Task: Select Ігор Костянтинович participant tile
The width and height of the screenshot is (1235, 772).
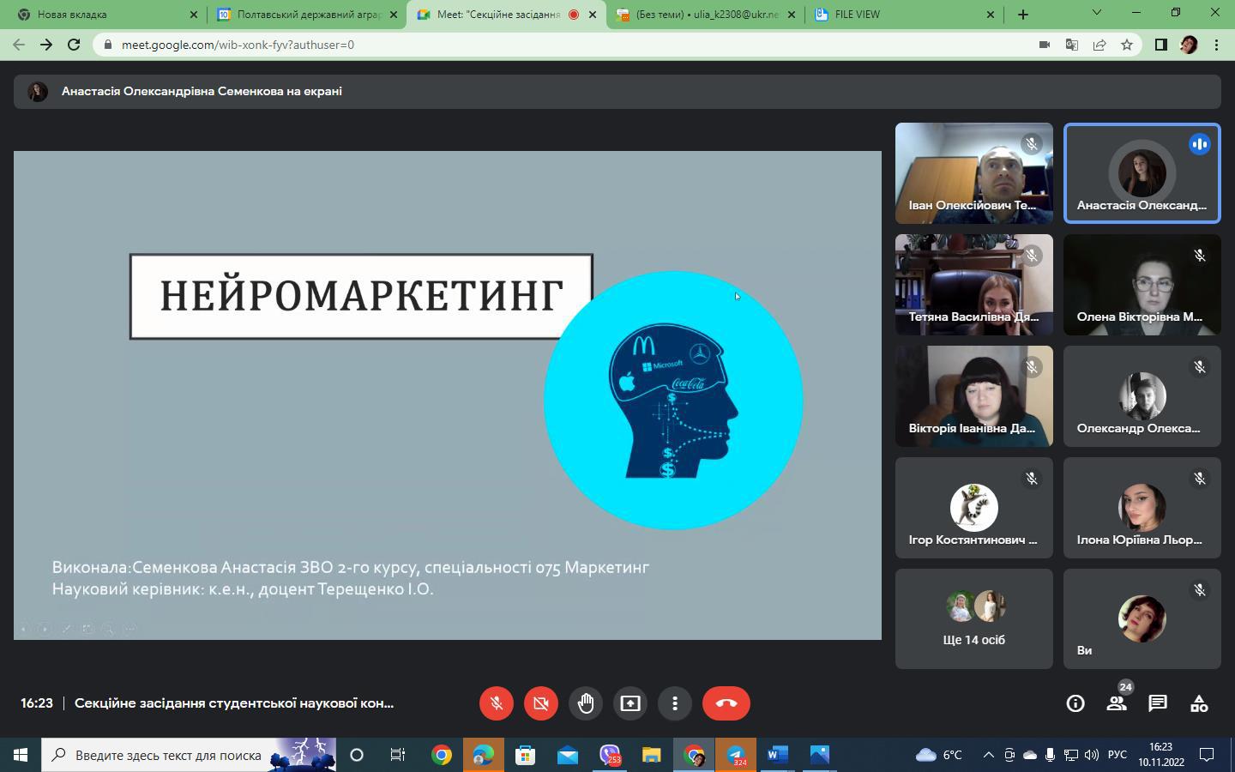Action: pyautogui.click(x=974, y=508)
